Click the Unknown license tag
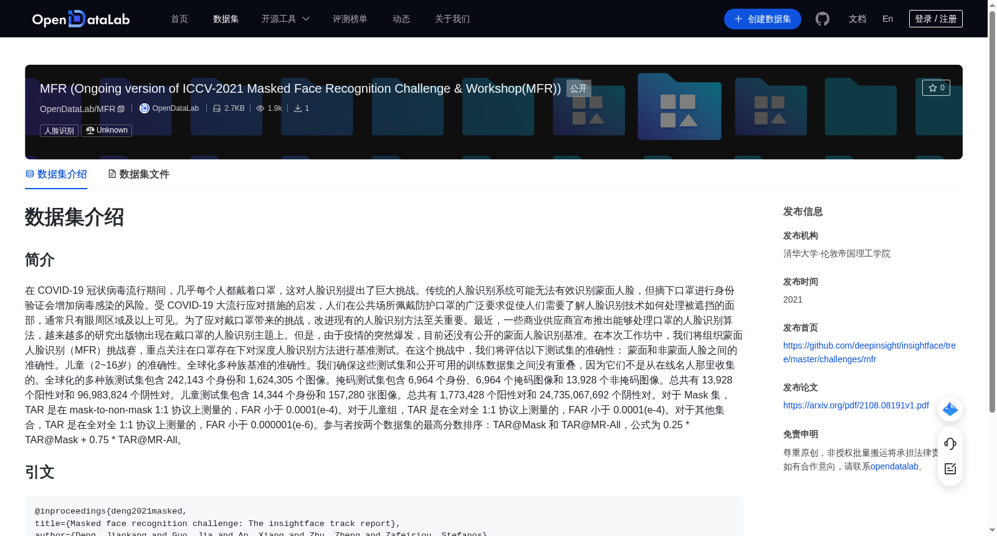 click(x=107, y=130)
